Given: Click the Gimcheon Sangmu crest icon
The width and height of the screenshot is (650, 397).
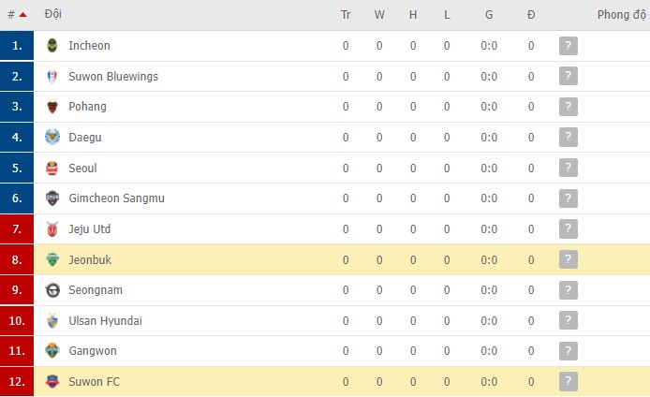Looking at the screenshot, I should click(52, 198).
